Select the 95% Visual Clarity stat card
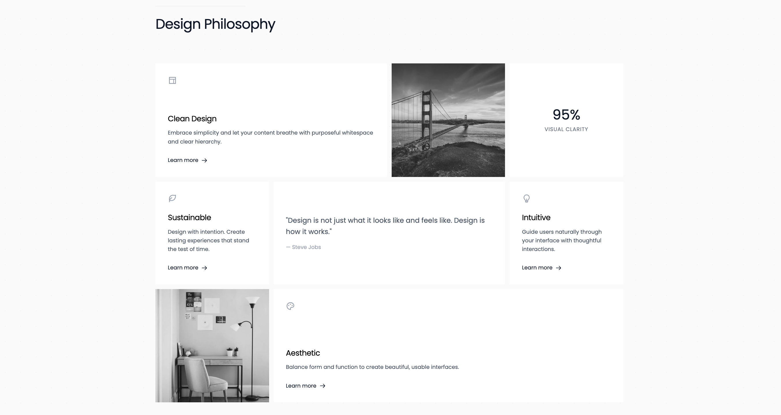Screen dimensions: 781x415 (x=566, y=120)
